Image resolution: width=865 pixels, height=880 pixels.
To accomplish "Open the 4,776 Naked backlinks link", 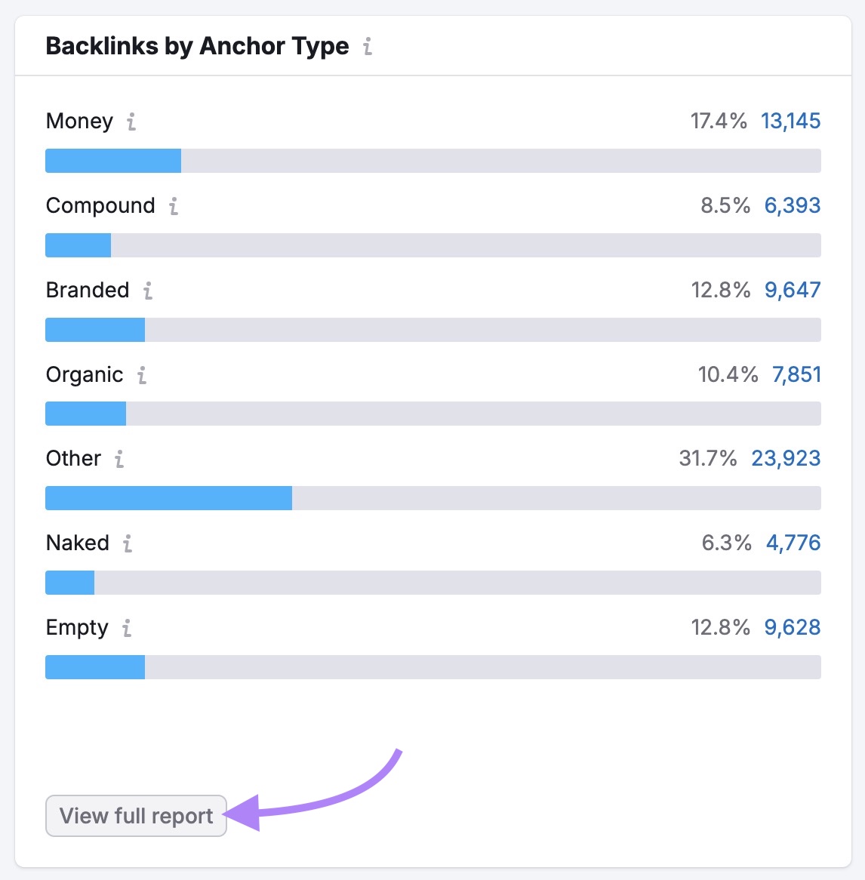I will [x=796, y=543].
